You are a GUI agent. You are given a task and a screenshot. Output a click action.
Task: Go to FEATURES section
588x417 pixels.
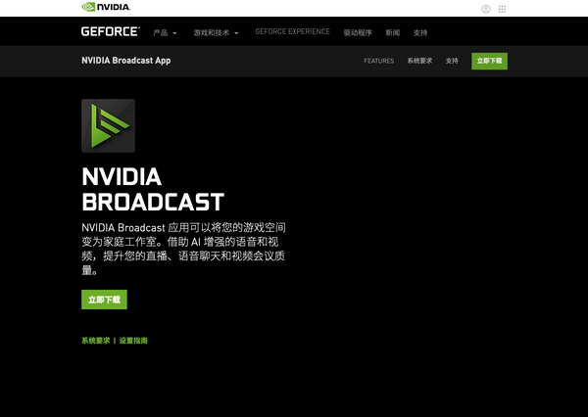click(378, 61)
